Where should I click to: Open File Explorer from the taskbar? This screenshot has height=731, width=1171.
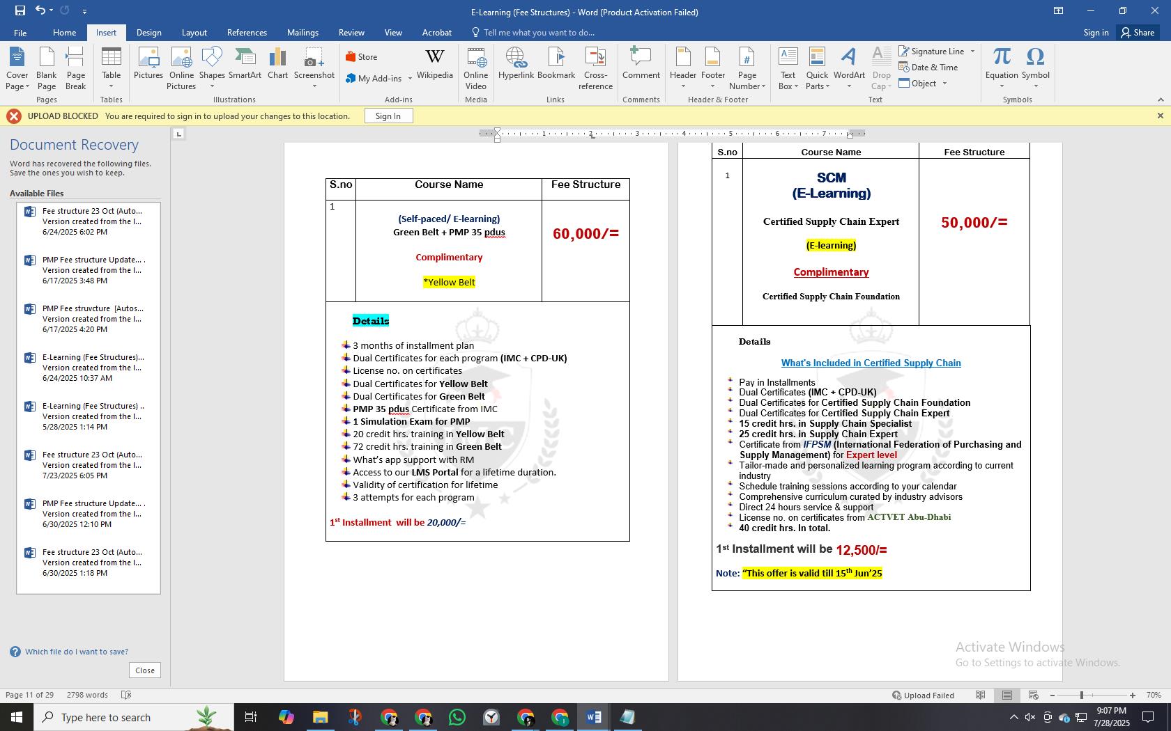pyautogui.click(x=320, y=717)
